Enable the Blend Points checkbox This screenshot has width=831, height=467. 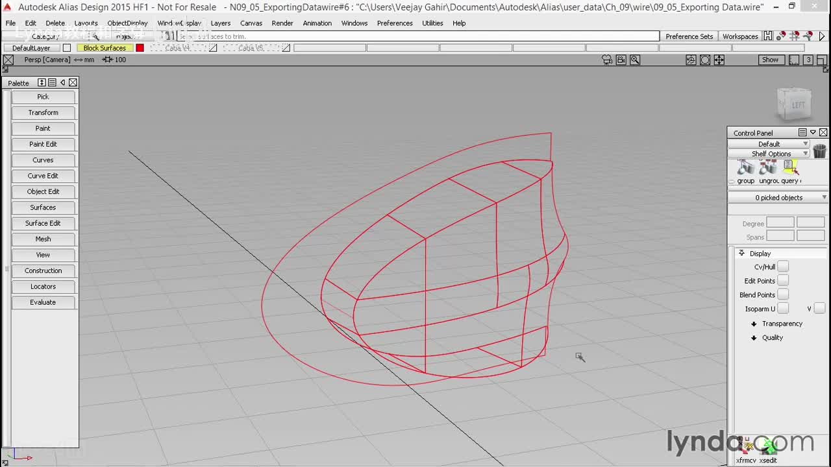click(x=783, y=294)
